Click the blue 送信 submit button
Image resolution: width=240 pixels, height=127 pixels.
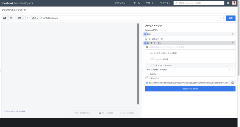pyautogui.click(x=231, y=18)
